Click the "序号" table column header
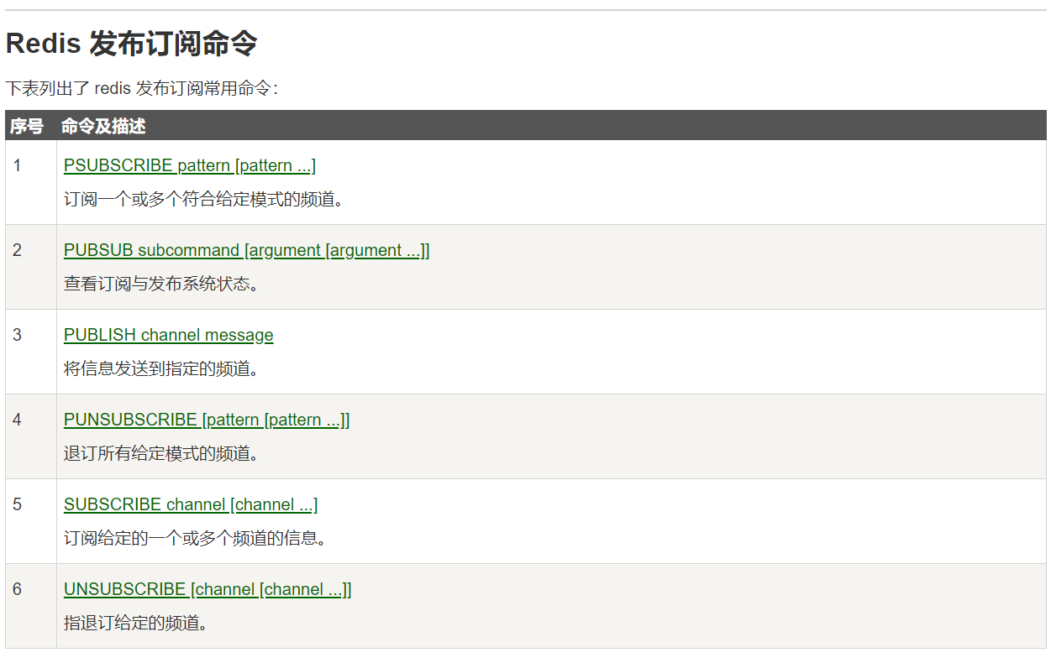The image size is (1056, 663). 26,126
